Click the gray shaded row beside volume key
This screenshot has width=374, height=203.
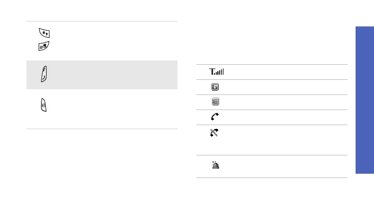(113, 75)
